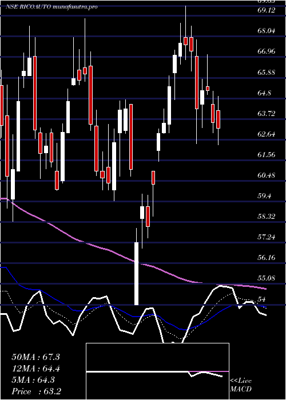286x400 pixels.
Task: Select the 55.08 price axis label
Action: point(267,278)
